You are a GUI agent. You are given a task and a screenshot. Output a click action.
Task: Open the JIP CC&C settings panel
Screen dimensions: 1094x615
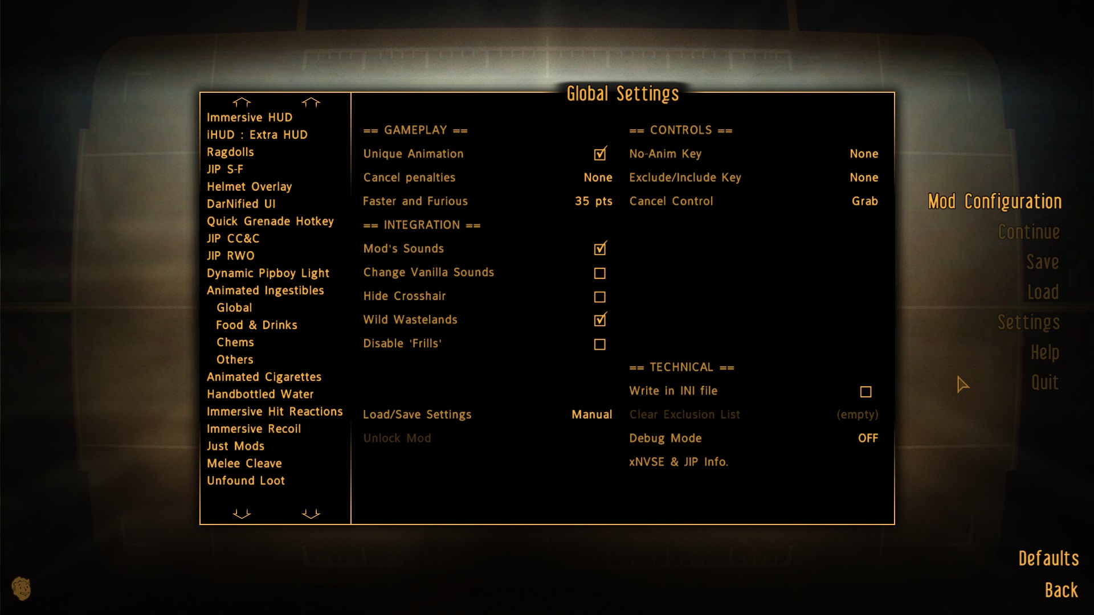tap(234, 239)
